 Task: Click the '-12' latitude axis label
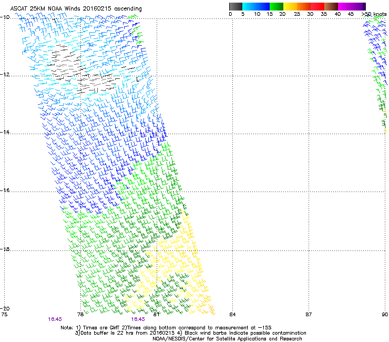point(5,75)
